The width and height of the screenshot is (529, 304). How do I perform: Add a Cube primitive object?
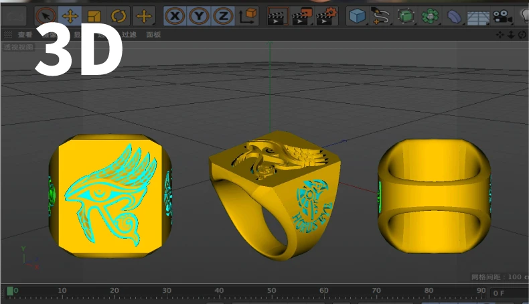tap(358, 16)
